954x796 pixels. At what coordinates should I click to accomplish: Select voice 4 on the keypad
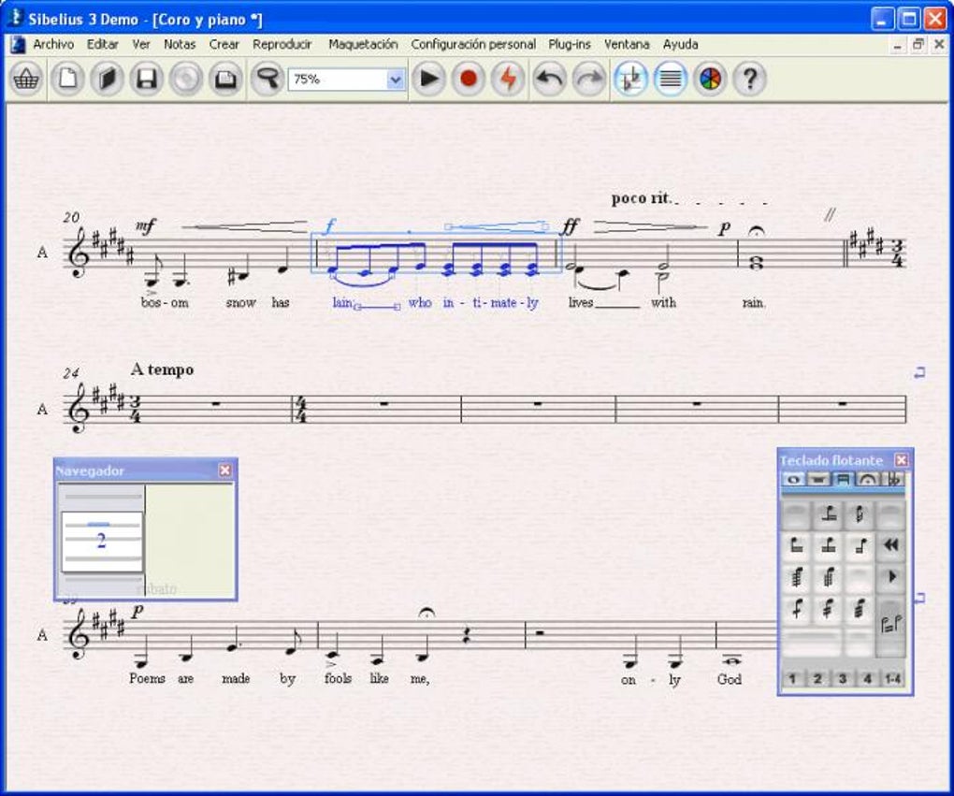pos(868,678)
